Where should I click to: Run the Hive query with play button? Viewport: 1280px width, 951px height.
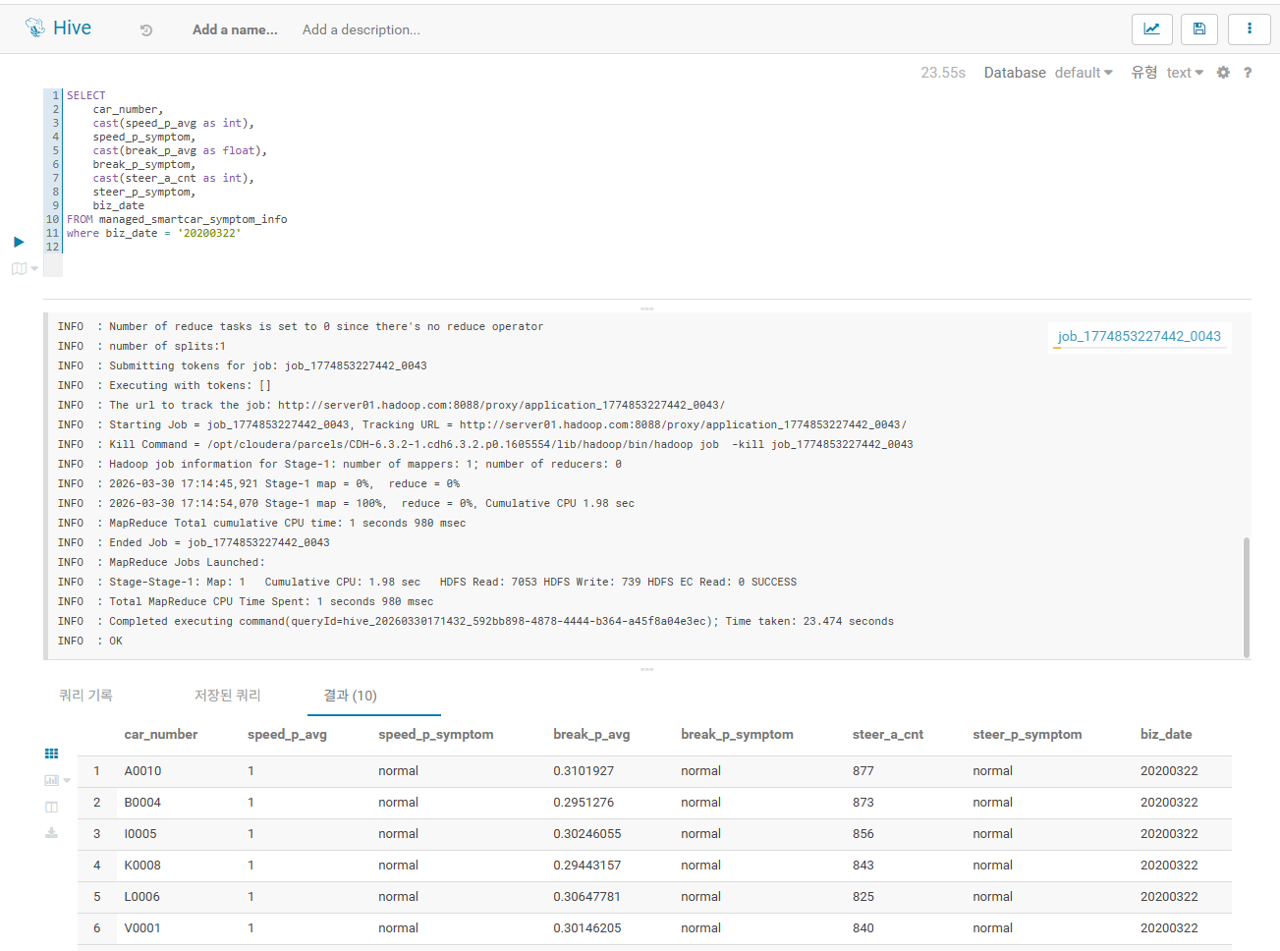point(19,242)
